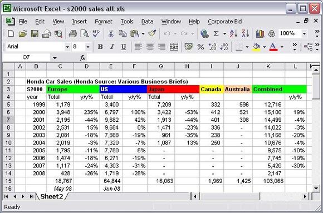Increase decimal places

(x=212, y=47)
